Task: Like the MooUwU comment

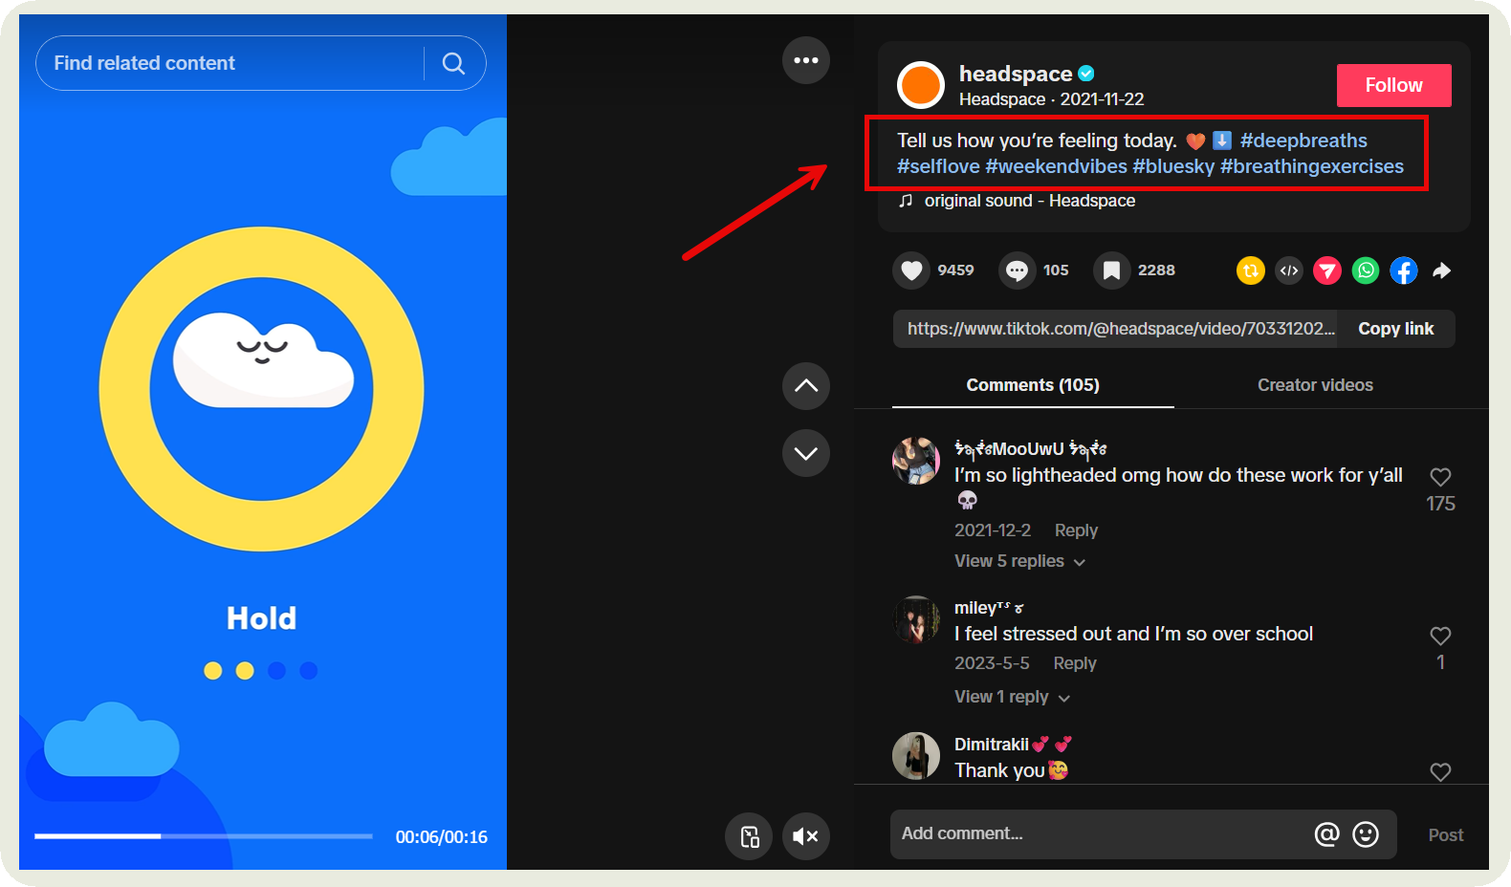Action: [x=1440, y=477]
